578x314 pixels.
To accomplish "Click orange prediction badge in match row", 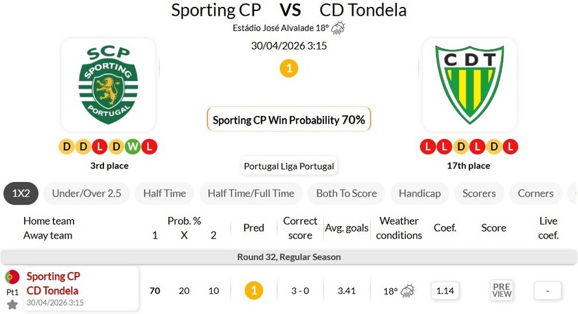I will click(x=254, y=291).
